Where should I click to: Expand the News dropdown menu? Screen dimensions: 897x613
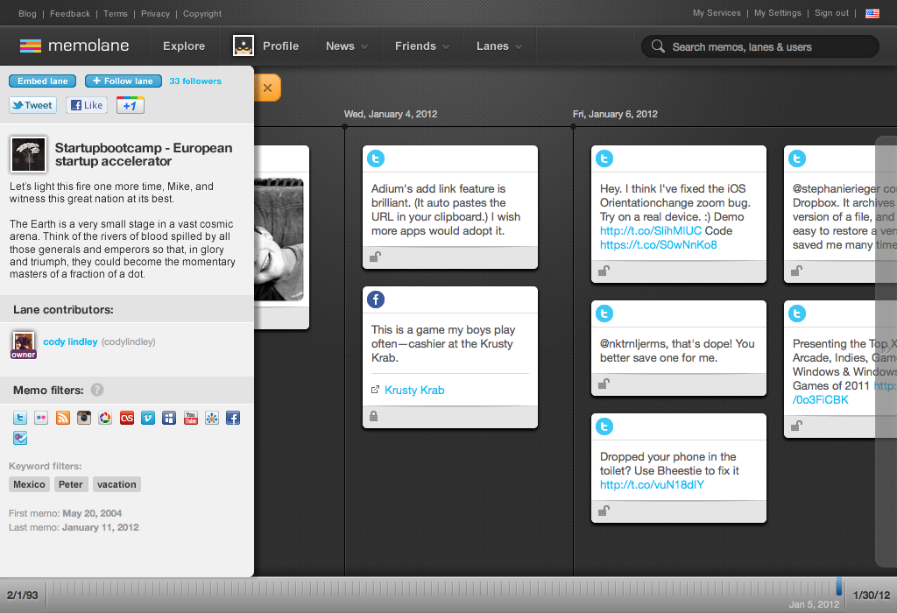[347, 46]
